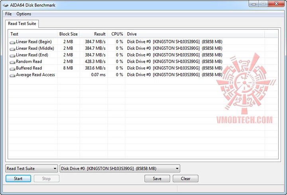The width and height of the screenshot is (287, 195).
Task: Close the AIDA64 Disk Benchmark window
Action: [276, 4]
